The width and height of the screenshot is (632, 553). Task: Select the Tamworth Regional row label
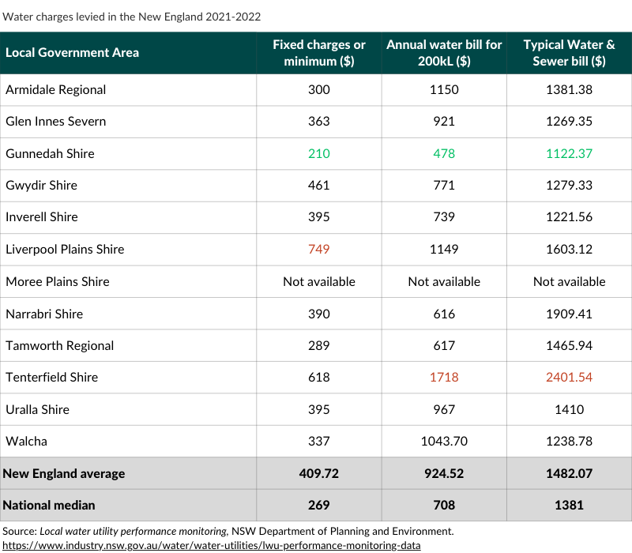click(60, 345)
